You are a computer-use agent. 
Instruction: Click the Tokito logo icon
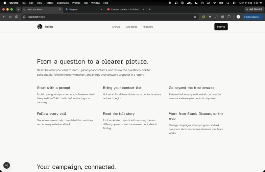point(40,27)
